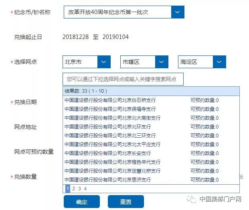The height and width of the screenshot is (210, 249).
Task: Choose 北京保福寺支行 from results
Action: 151,109
